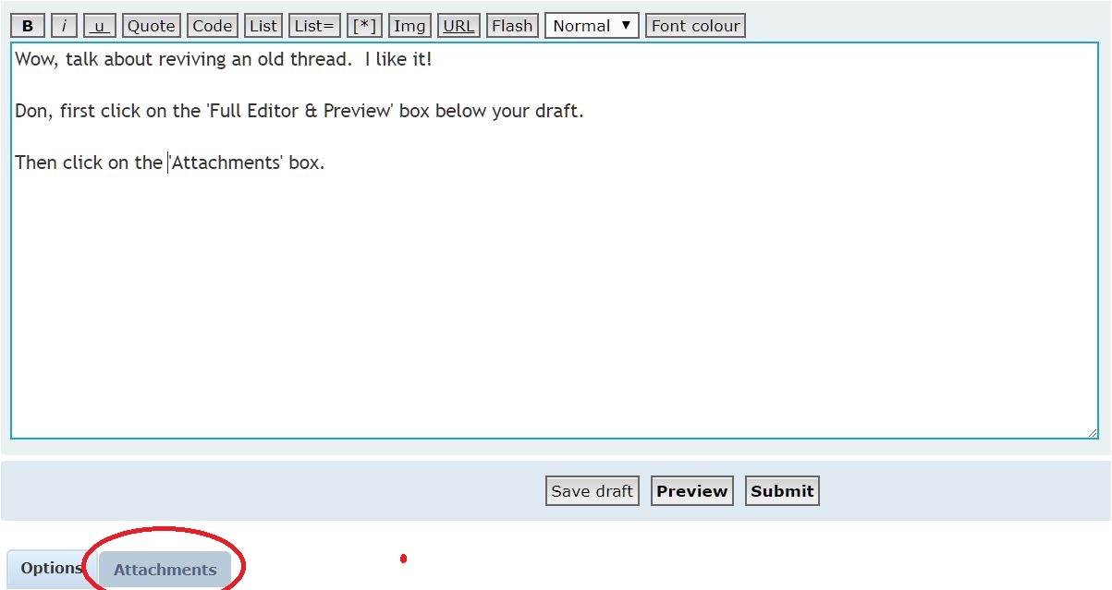Screen dimensions: 1112x590
Task: Click the line 'Then click on the 'Attachments' box.'
Action: 170,163
